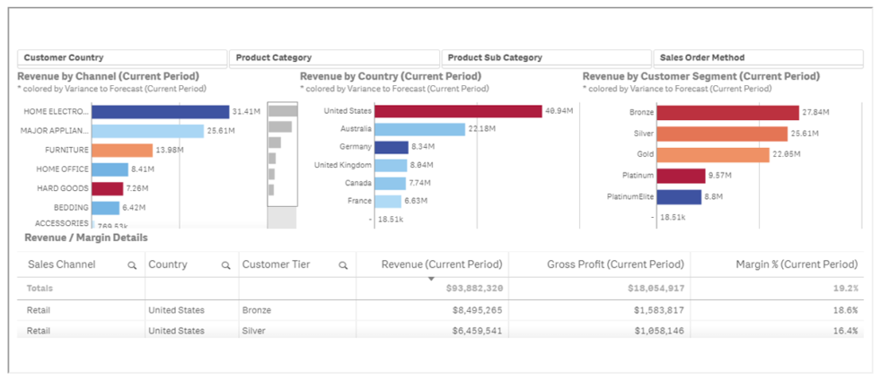Select the HOME OFFICE bar

pyautogui.click(x=110, y=169)
